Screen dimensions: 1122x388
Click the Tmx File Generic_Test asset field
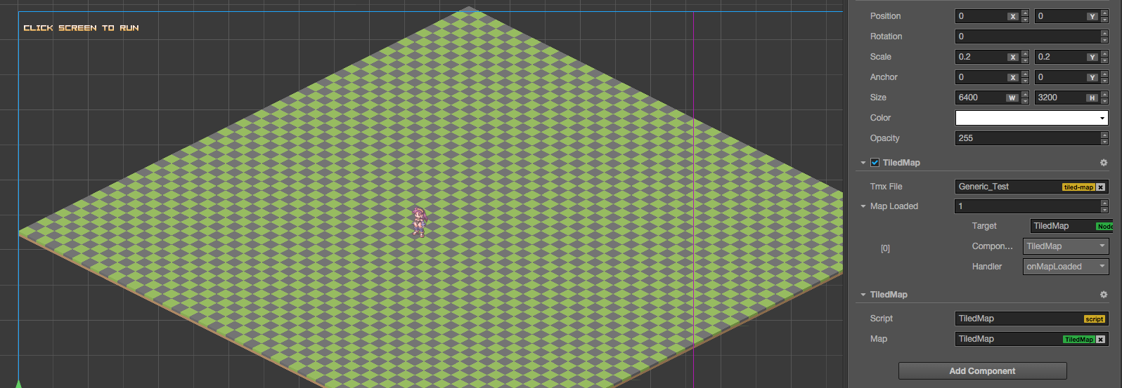click(1031, 187)
